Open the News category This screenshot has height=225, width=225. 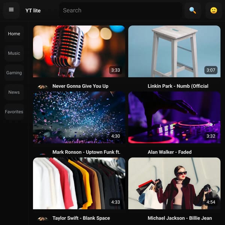(14, 92)
